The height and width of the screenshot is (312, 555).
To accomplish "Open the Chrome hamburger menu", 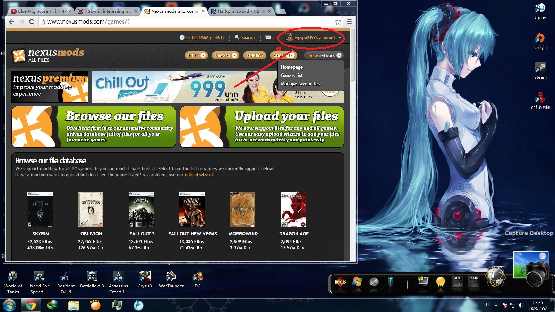I will pos(349,21).
